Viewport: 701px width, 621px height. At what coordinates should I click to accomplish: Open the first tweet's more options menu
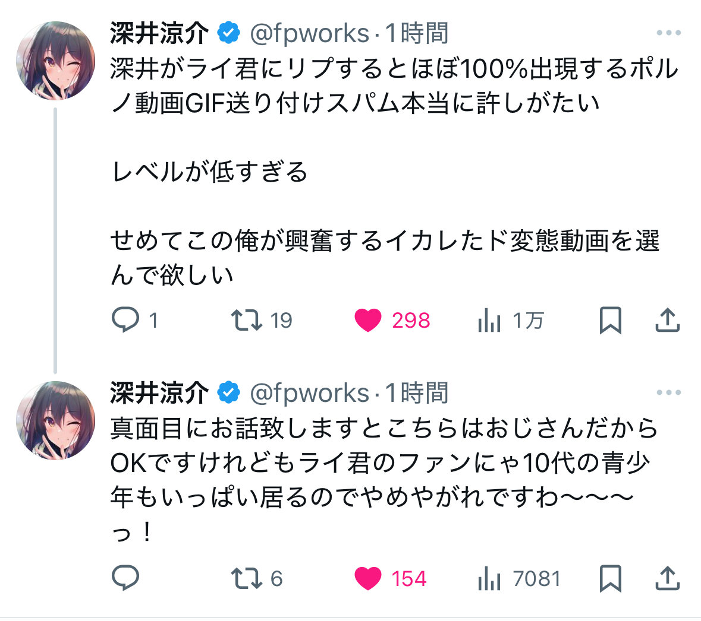pos(668,33)
